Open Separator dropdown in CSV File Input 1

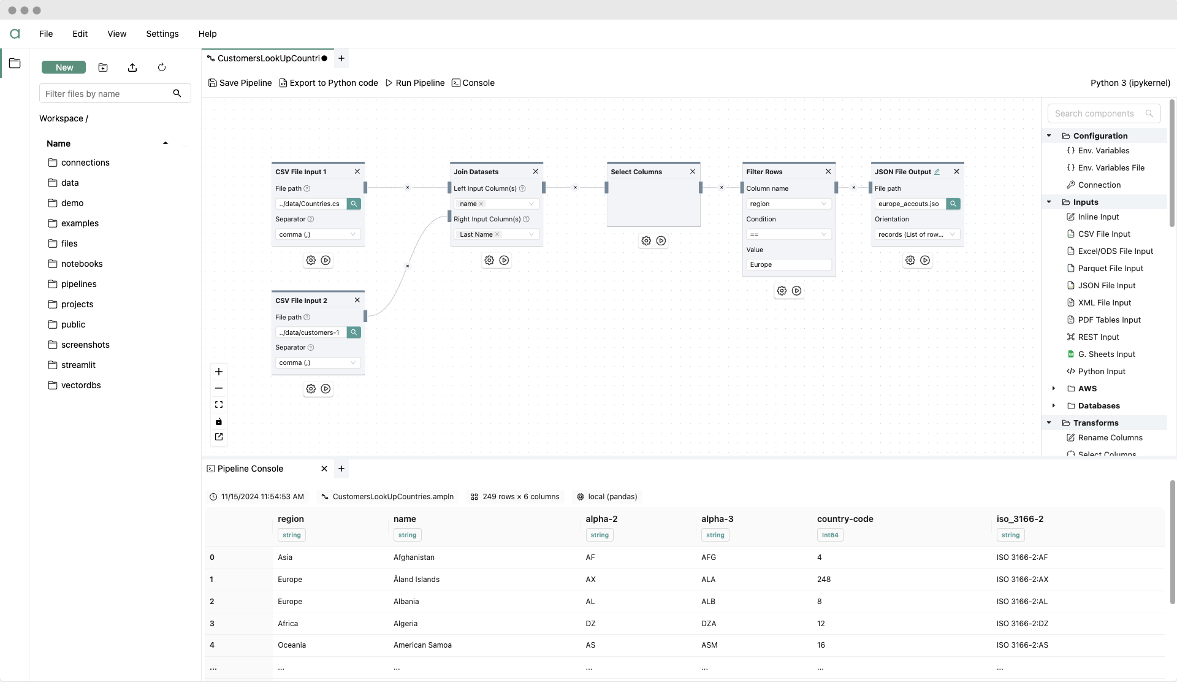click(x=318, y=234)
